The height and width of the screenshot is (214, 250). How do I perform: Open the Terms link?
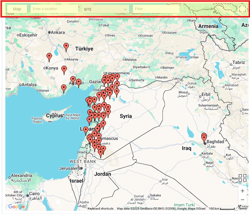(242, 209)
